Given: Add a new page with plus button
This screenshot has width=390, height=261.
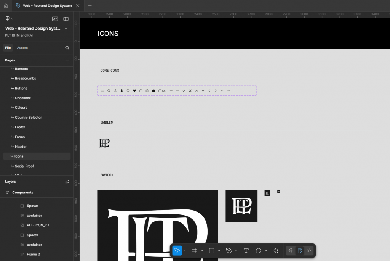Looking at the screenshot, I should coord(67,60).
